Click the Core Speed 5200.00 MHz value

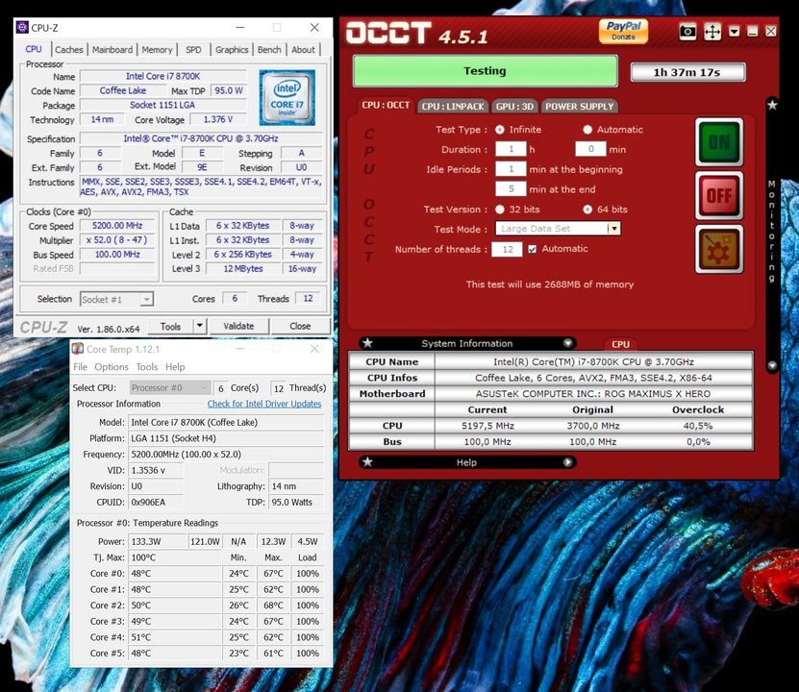click(117, 226)
